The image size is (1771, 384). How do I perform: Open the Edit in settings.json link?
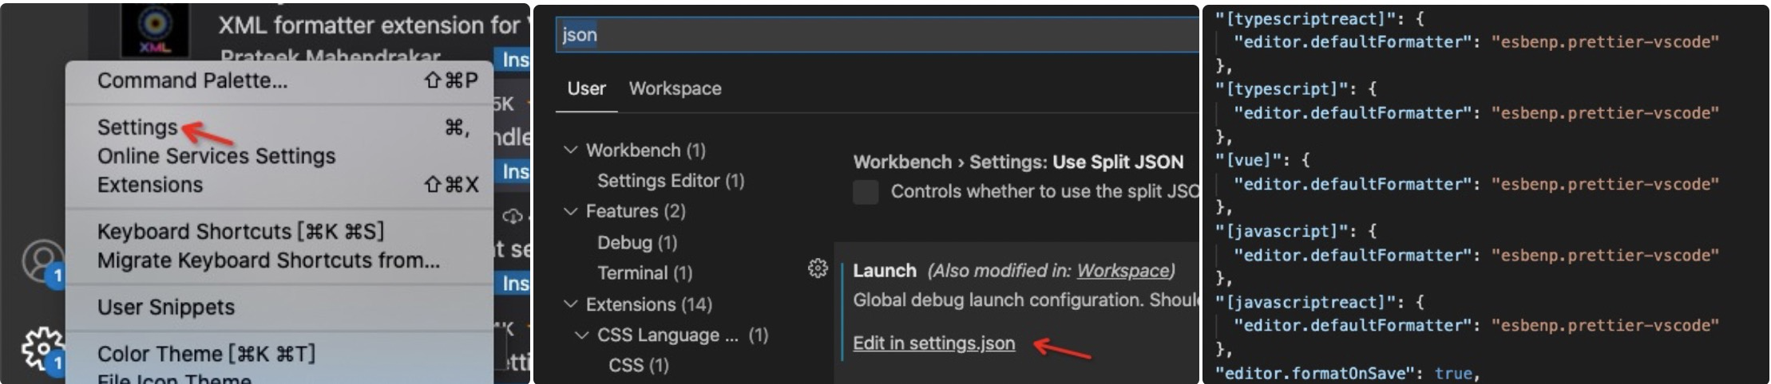pos(933,343)
